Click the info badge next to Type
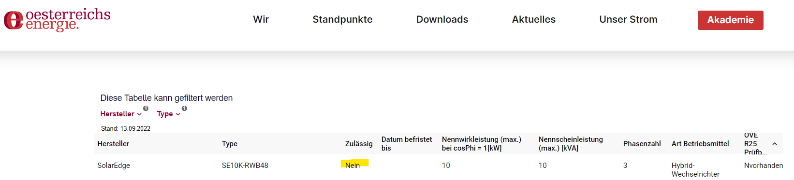 point(184,109)
